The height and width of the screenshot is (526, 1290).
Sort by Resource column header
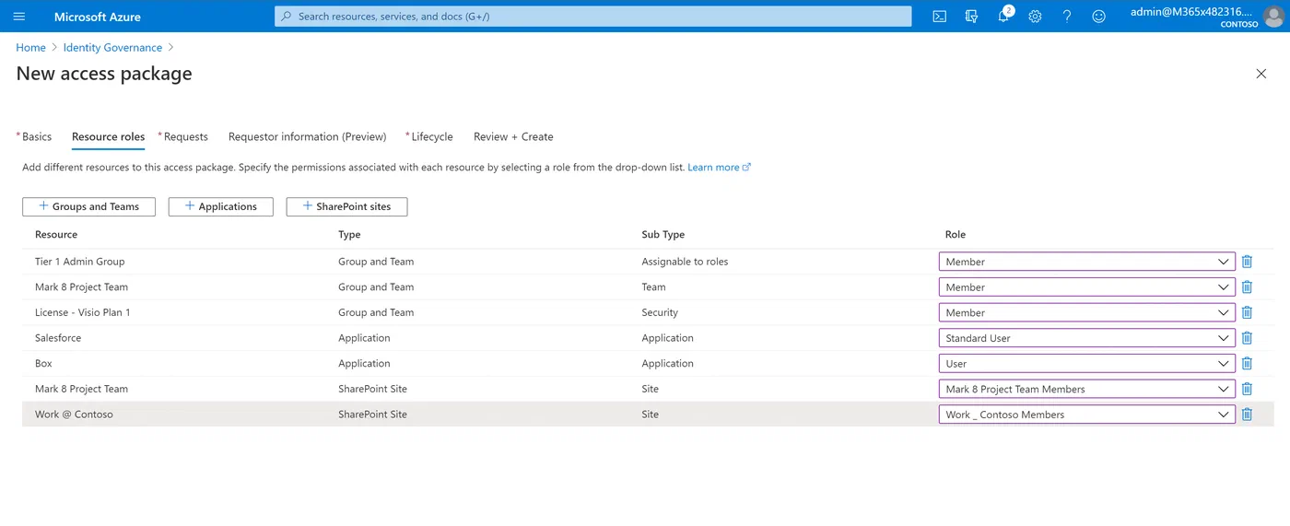pyautogui.click(x=56, y=235)
